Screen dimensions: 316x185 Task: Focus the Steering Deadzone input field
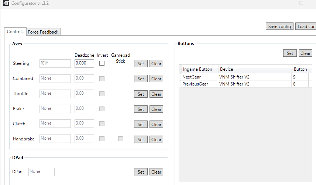coord(84,63)
